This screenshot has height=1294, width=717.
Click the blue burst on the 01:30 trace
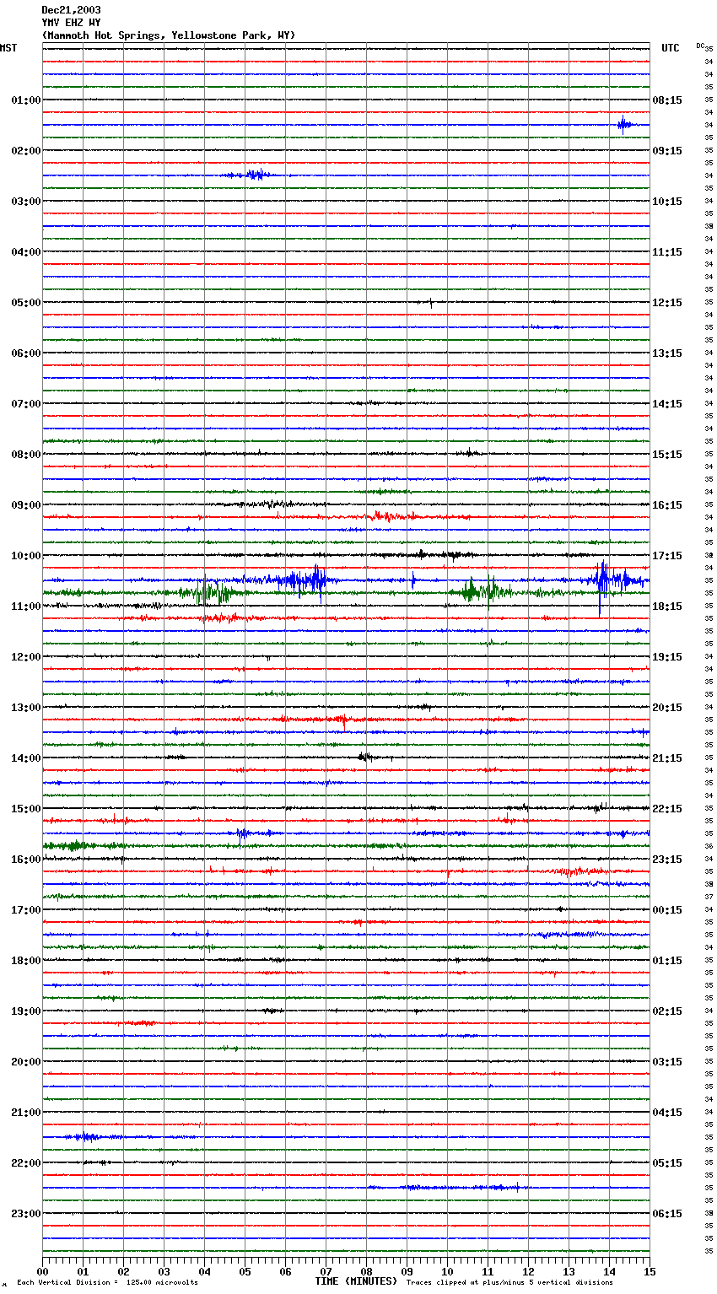(623, 125)
